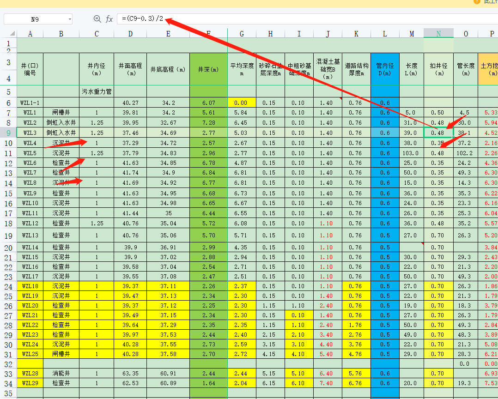Image resolution: width=498 pixels, height=399 pixels.
Task: Click the header cell 井底高程 (m)
Action: pyautogui.click(x=168, y=69)
